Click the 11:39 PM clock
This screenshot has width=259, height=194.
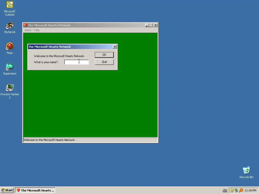250,190
